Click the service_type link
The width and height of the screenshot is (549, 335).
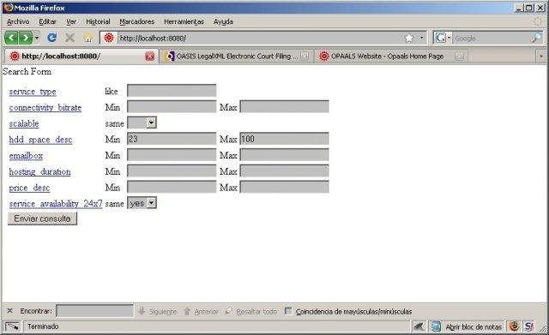point(33,92)
